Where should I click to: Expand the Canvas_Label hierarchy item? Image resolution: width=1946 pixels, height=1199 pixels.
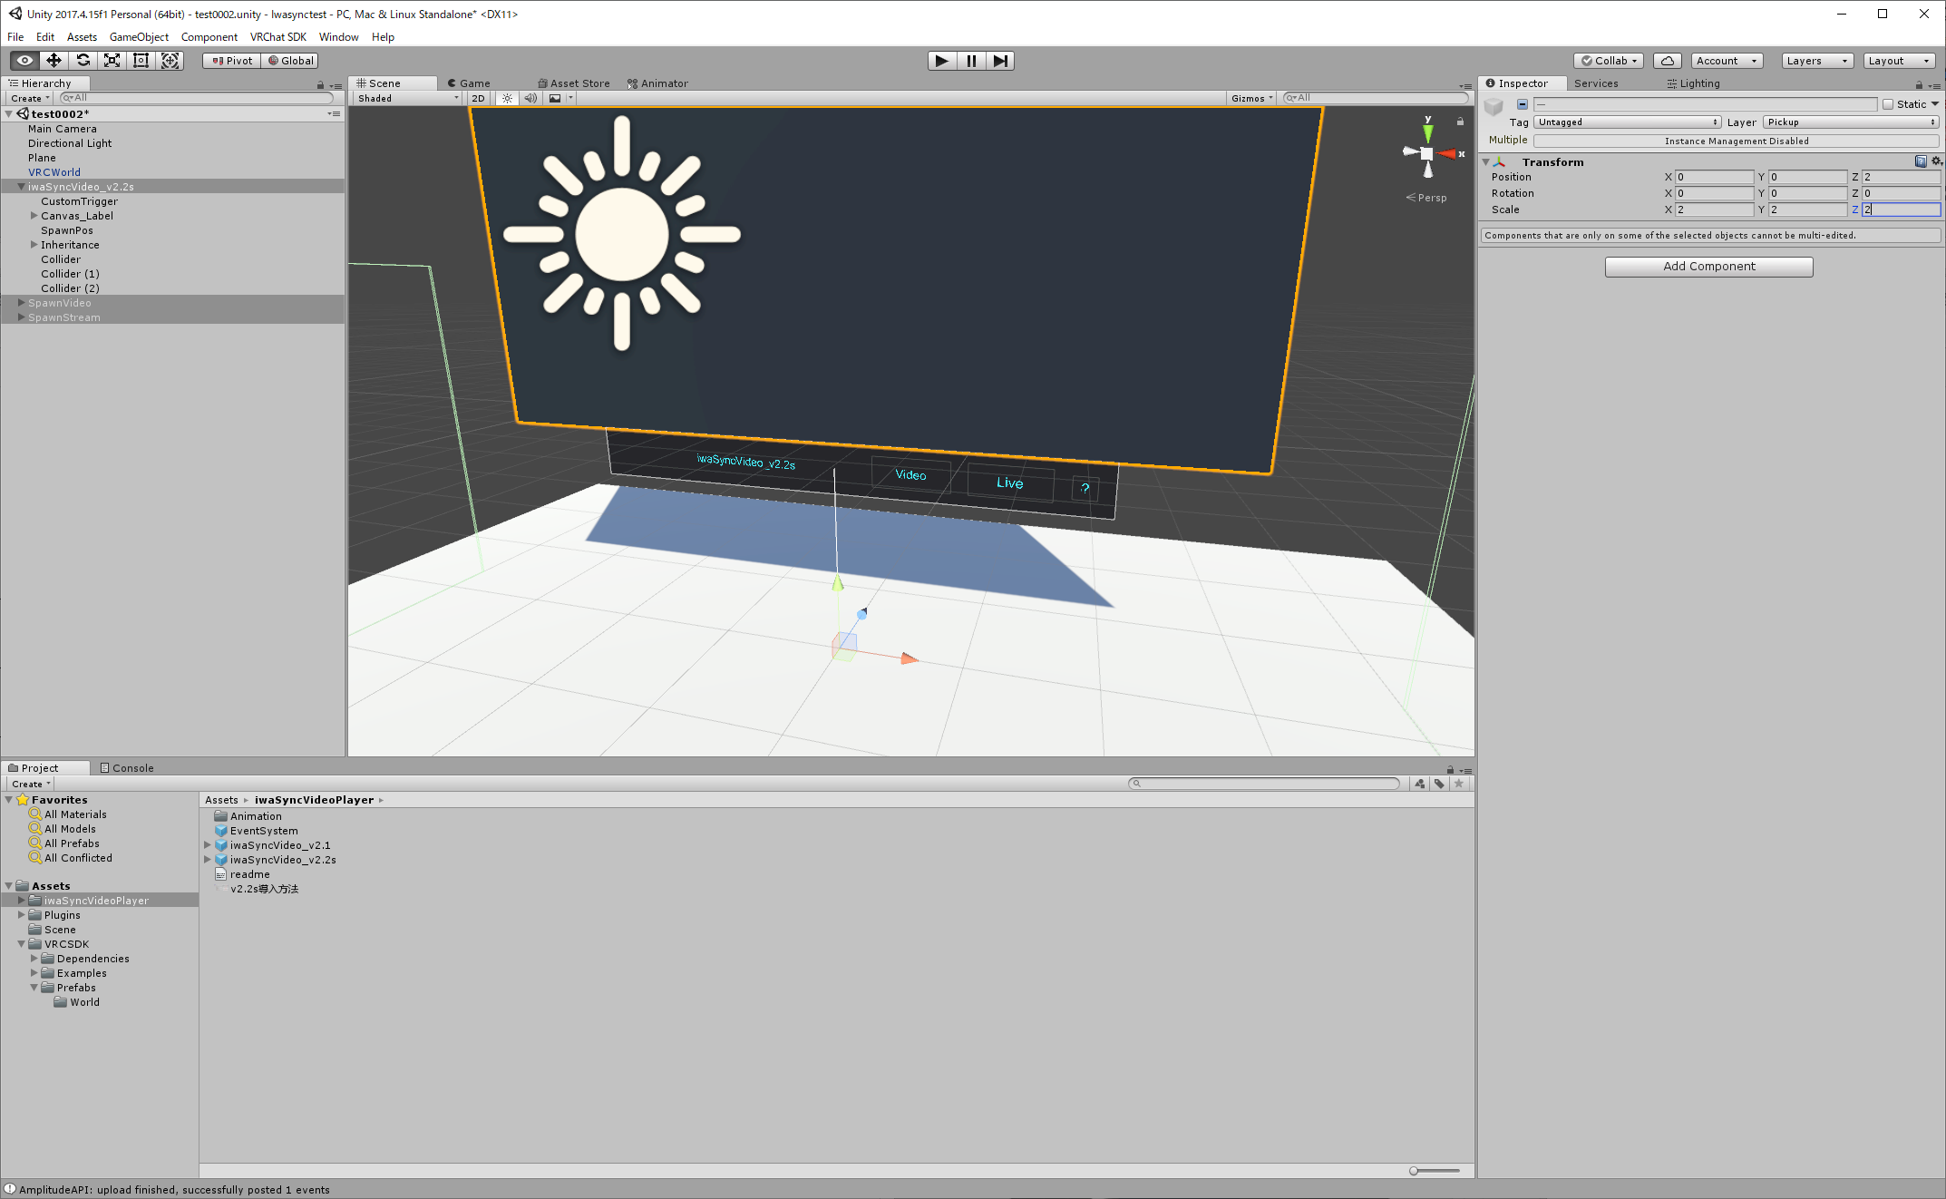34,216
